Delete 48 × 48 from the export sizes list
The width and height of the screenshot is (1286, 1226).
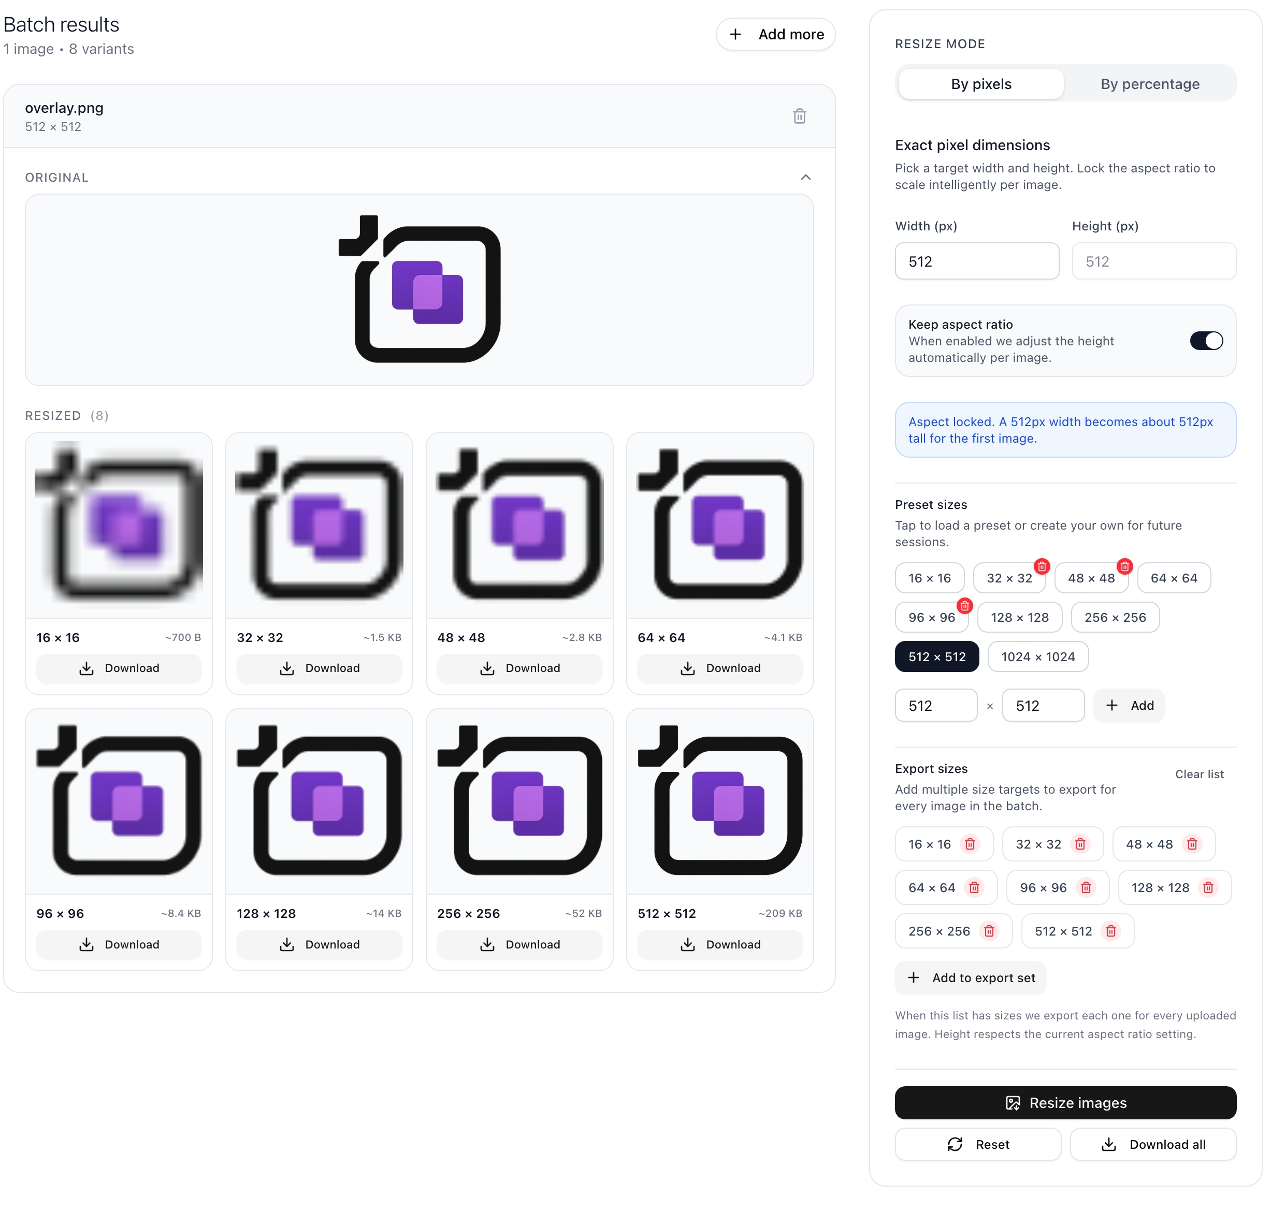tap(1192, 844)
